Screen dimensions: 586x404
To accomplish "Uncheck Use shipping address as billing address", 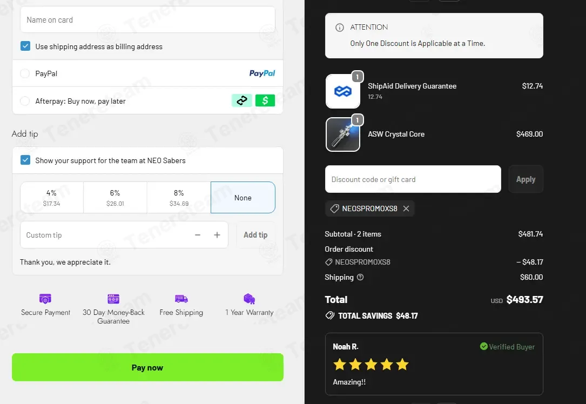I will [x=25, y=46].
